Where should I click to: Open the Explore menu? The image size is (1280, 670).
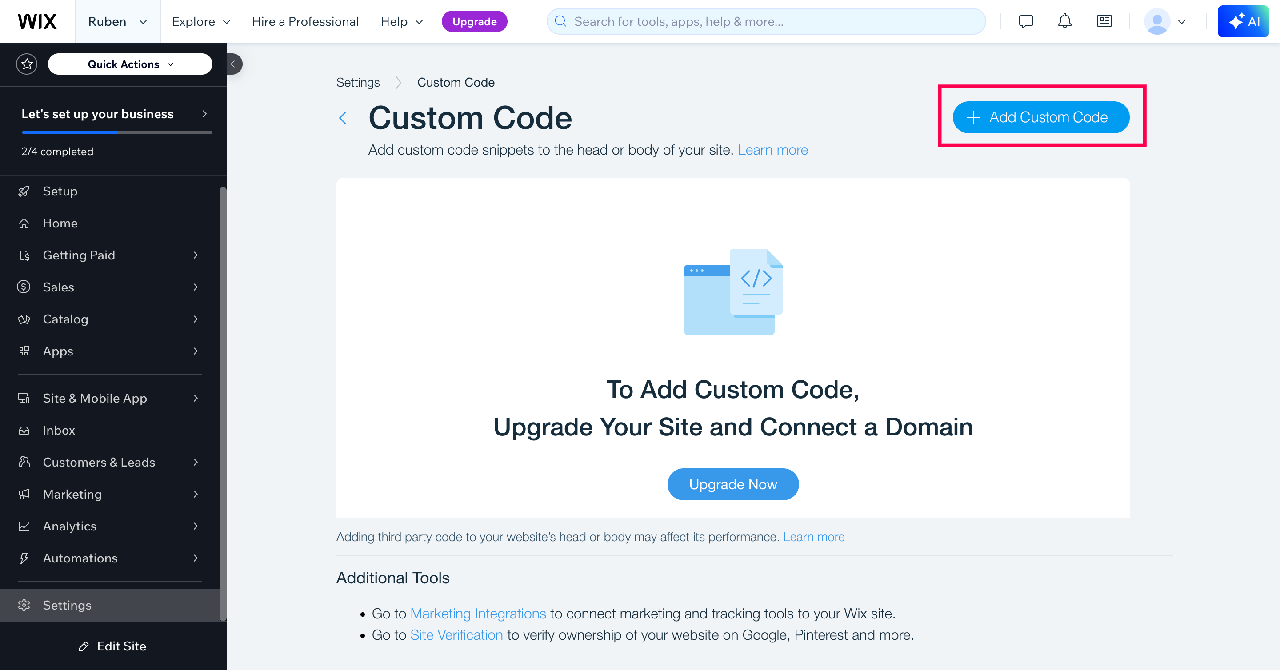[x=201, y=21]
